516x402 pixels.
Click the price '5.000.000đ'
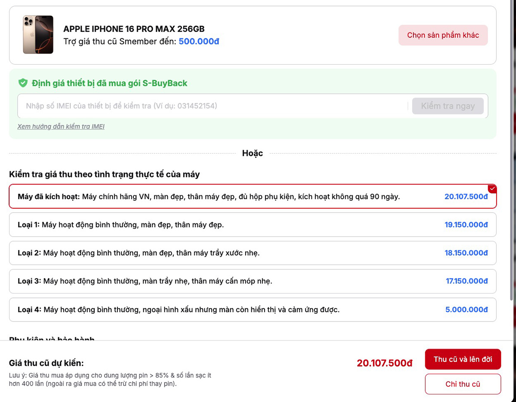[467, 309]
